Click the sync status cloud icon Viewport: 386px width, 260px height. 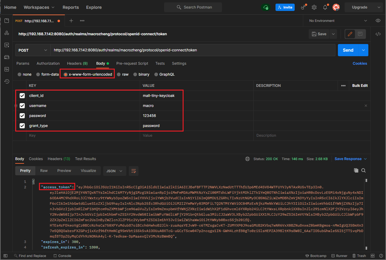(266, 7)
